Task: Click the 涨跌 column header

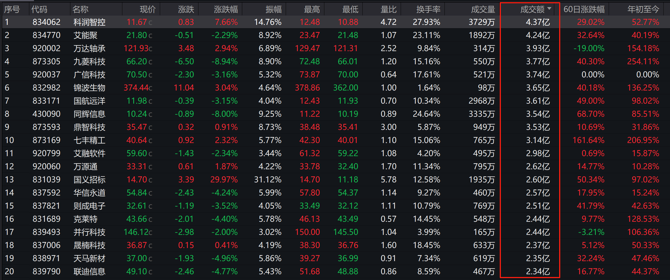Action: point(186,9)
